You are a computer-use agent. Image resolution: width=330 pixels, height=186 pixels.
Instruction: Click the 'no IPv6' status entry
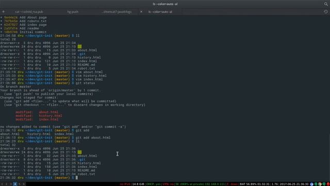click(x=125, y=184)
